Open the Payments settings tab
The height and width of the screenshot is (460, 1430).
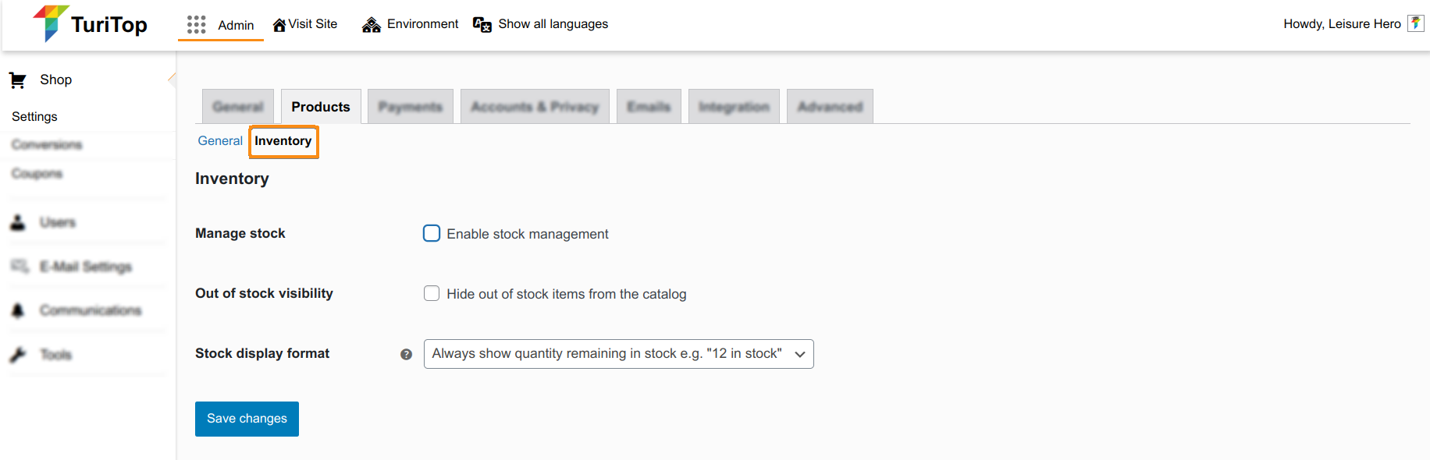pyautogui.click(x=411, y=107)
